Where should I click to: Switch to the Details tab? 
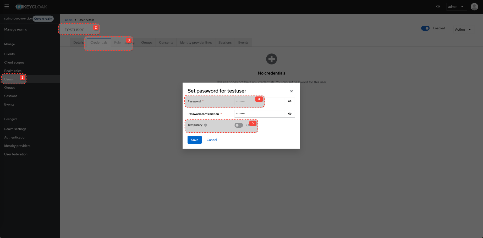(x=78, y=42)
